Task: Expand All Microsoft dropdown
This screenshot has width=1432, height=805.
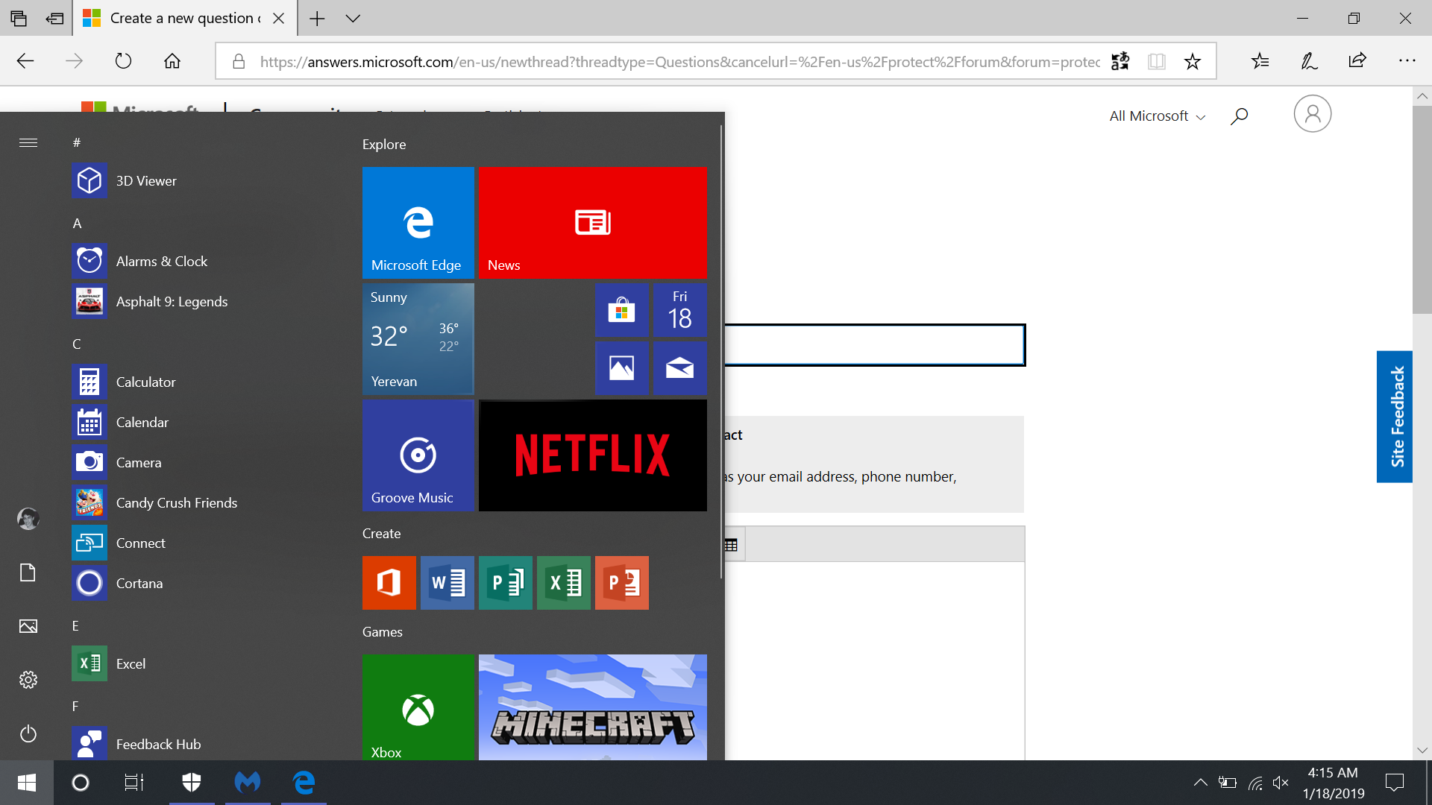Action: click(x=1157, y=116)
